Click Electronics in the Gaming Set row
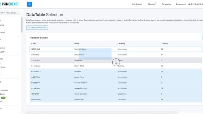The width and height of the screenshot is (203, 114). click(x=122, y=99)
